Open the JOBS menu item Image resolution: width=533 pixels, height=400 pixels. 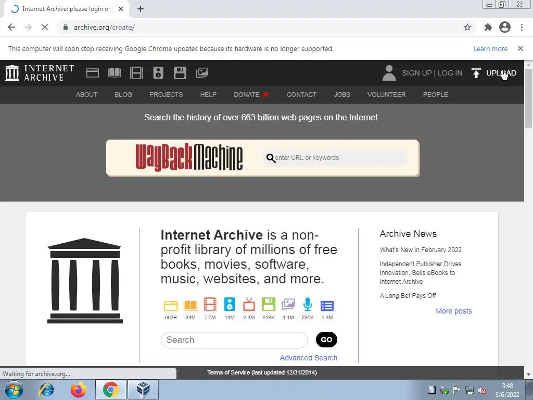(x=342, y=95)
